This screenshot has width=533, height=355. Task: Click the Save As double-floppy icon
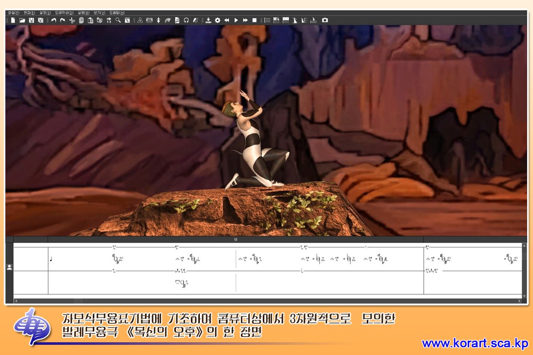tap(41, 20)
